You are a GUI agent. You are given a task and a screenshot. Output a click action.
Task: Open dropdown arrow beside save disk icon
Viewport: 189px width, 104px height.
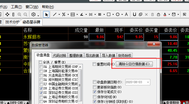(x=178, y=15)
